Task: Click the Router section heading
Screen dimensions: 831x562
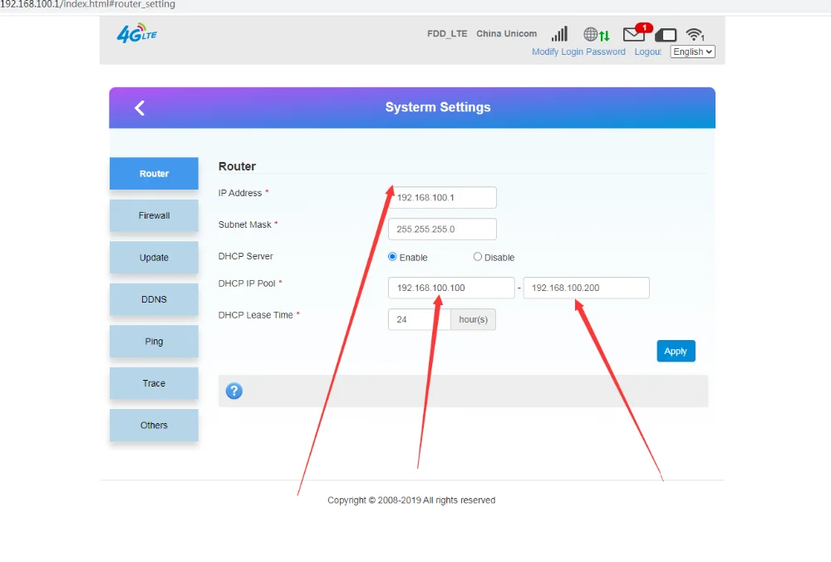Action: pos(237,166)
